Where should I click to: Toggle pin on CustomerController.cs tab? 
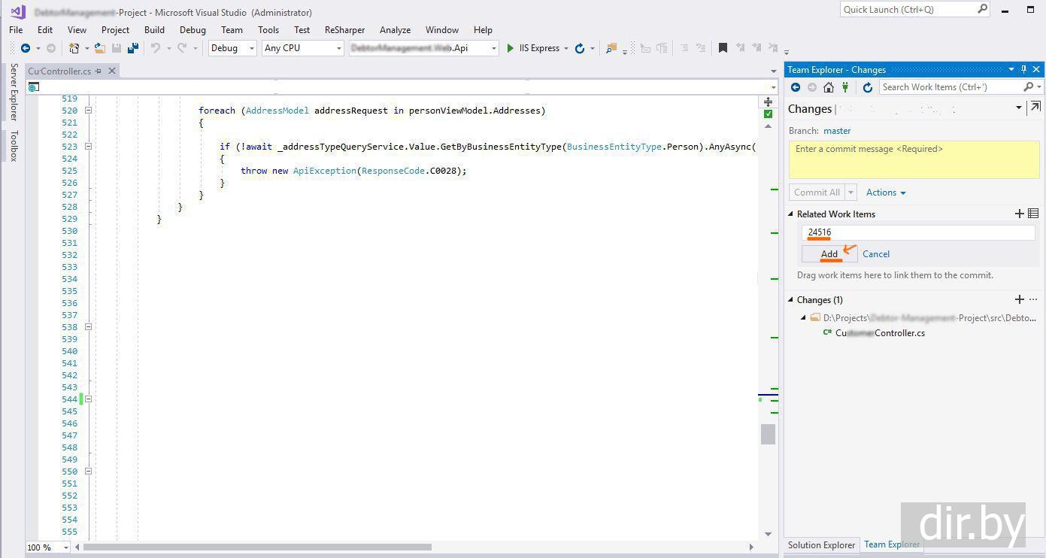pos(99,71)
